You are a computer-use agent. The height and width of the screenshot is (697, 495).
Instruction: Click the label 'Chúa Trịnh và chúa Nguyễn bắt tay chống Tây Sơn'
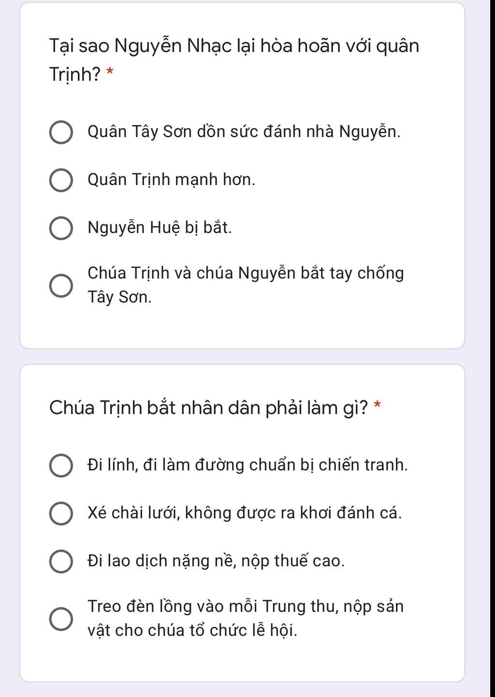[x=246, y=285]
